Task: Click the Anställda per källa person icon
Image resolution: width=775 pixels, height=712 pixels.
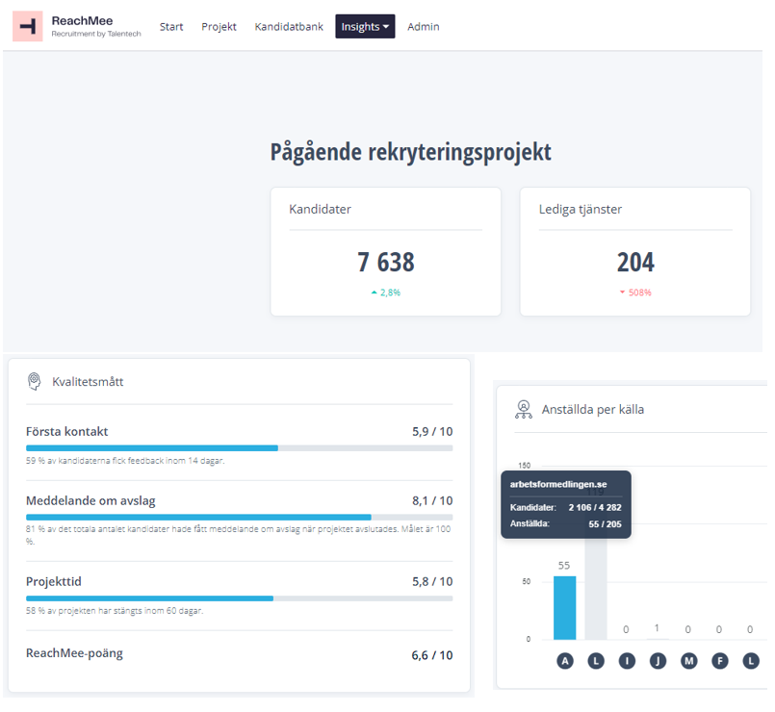Action: click(x=524, y=410)
